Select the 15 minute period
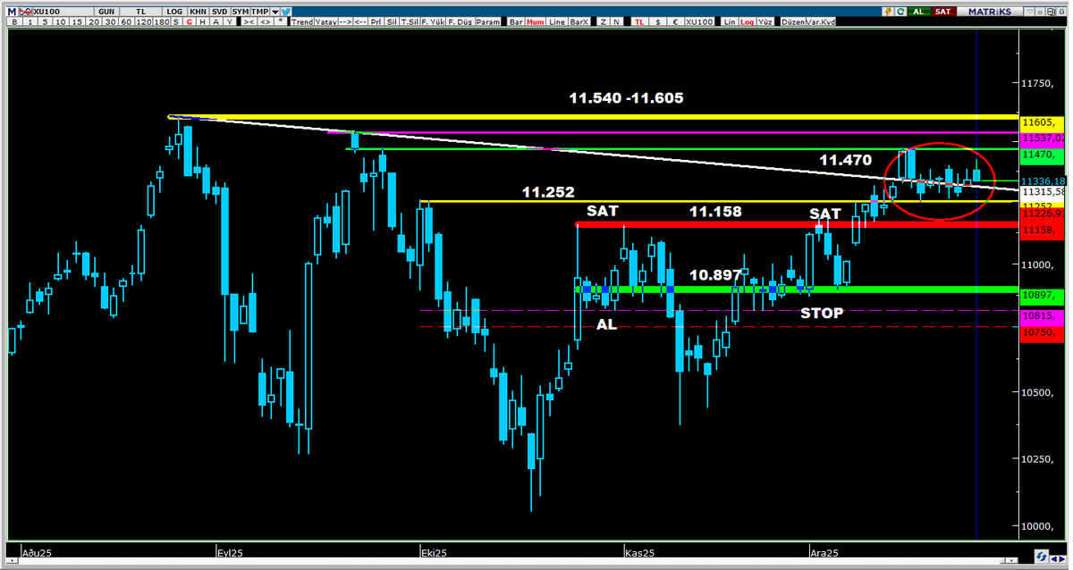The image size is (1073, 570). tap(77, 21)
